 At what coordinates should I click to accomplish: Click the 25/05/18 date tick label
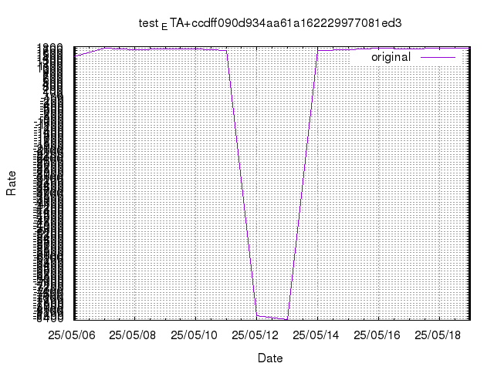438,335
